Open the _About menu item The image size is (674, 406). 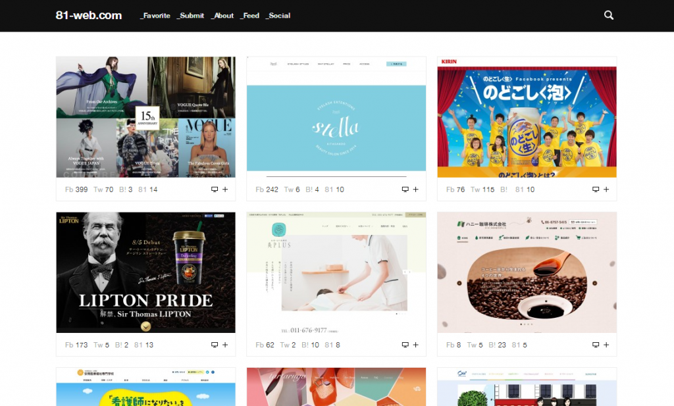(222, 16)
